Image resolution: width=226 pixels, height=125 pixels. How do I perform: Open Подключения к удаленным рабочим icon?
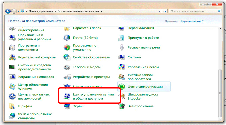click(12, 37)
